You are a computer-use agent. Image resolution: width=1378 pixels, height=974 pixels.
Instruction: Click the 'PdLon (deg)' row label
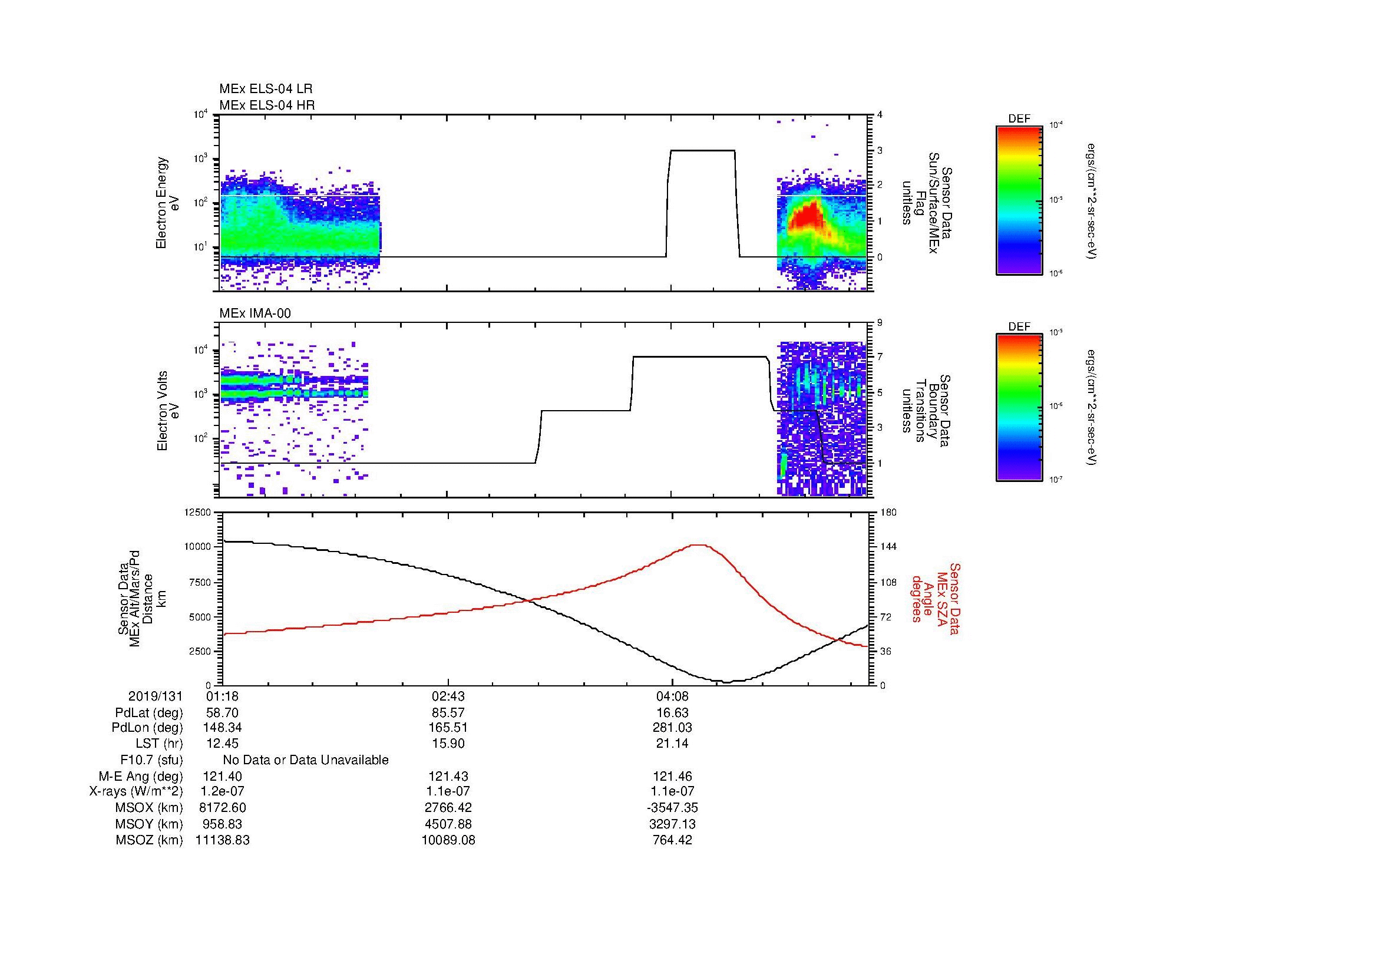click(147, 728)
